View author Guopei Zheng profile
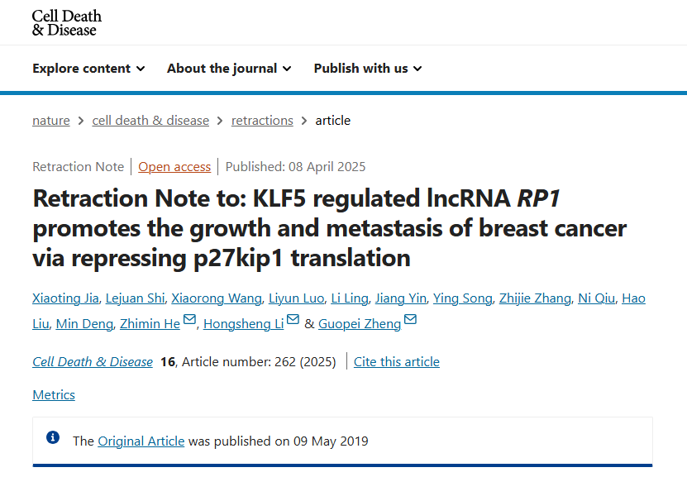The image size is (687, 477). [x=360, y=324]
